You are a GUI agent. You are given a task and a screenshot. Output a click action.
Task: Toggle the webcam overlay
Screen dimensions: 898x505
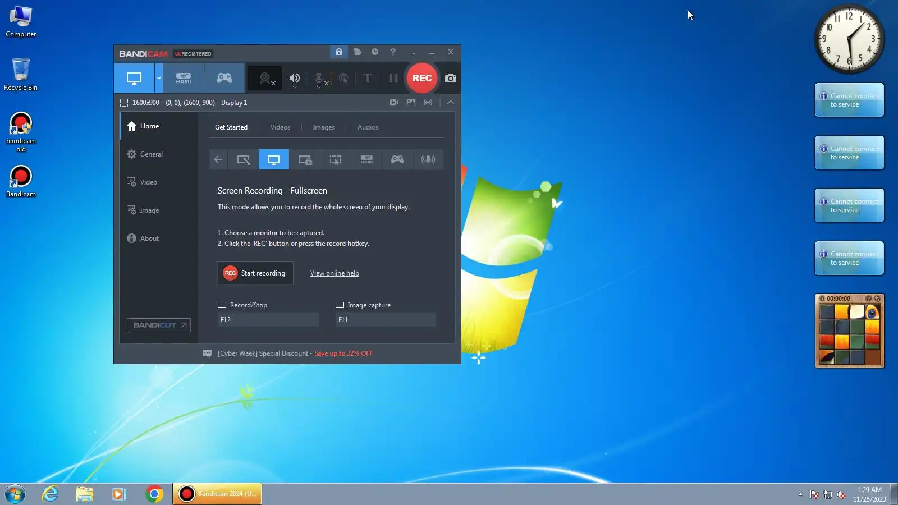click(266, 79)
